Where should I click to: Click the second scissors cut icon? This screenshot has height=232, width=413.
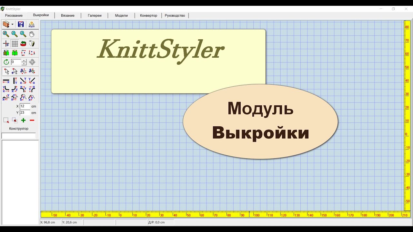(x=32, y=71)
